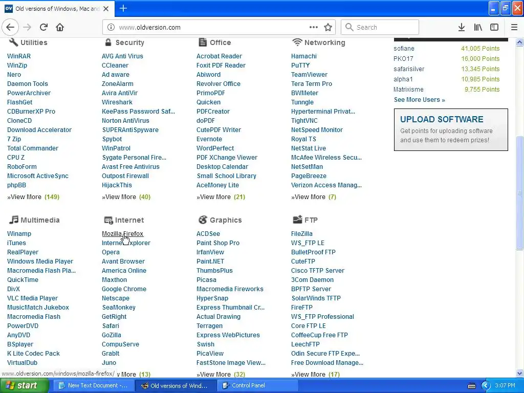Click the 3:07 PM taskbar clock
Image resolution: width=524 pixels, height=393 pixels.
tap(505, 386)
